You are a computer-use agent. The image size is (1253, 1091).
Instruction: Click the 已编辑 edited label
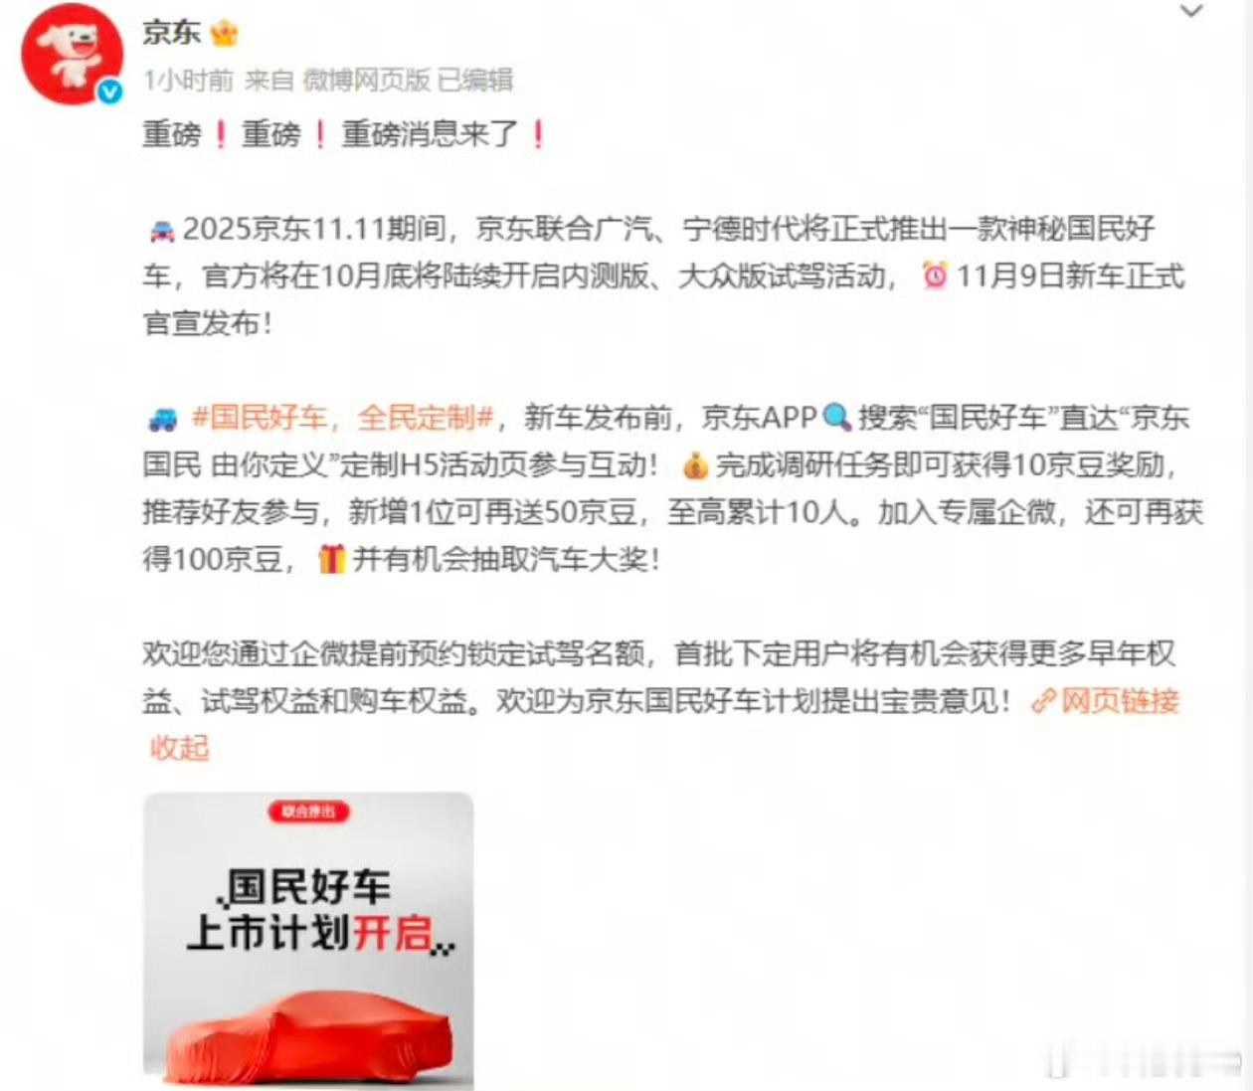pyautogui.click(x=475, y=80)
